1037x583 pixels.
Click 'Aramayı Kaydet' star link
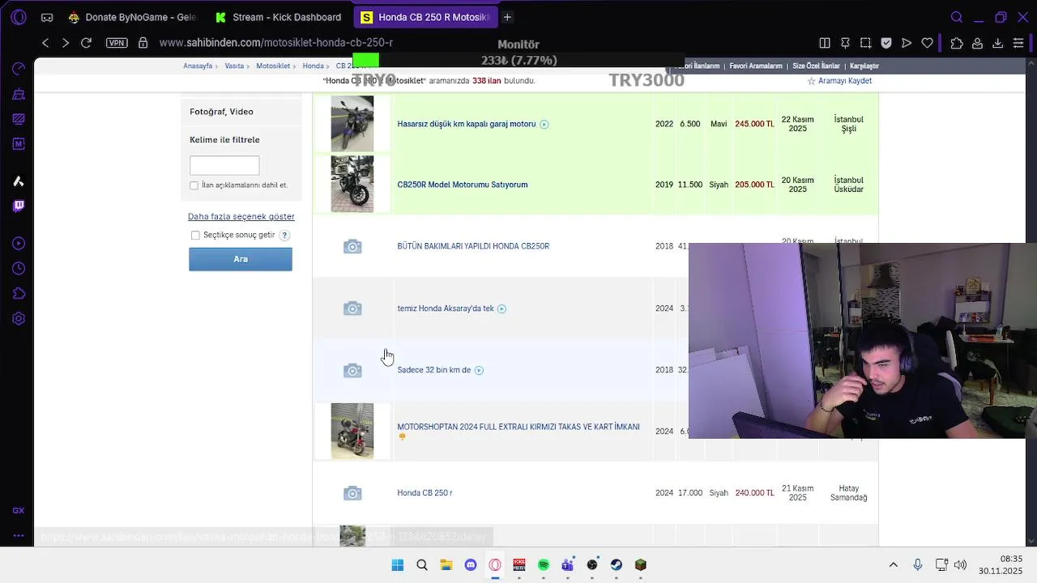coord(839,81)
